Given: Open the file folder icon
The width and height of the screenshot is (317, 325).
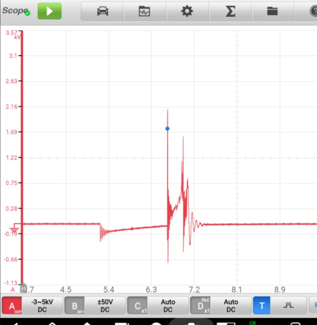Looking at the screenshot, I should pyautogui.click(x=272, y=11).
